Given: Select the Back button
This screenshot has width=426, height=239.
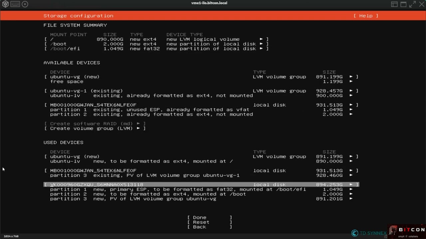Looking at the screenshot, I should [210, 227].
